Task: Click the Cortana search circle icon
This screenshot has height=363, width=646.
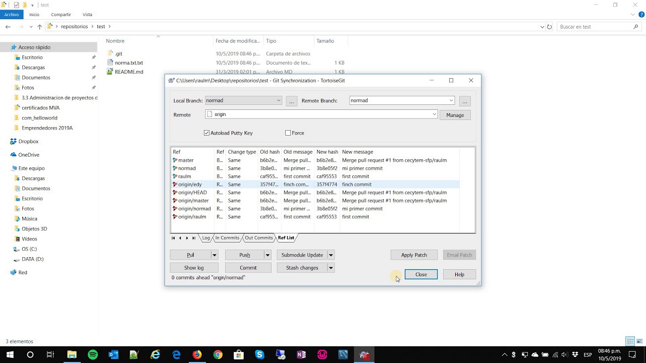Action: pyautogui.click(x=30, y=355)
